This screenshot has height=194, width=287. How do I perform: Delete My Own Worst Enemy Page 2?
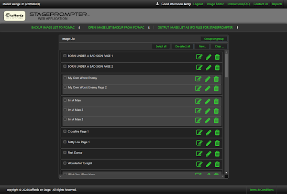pyautogui.click(x=216, y=88)
